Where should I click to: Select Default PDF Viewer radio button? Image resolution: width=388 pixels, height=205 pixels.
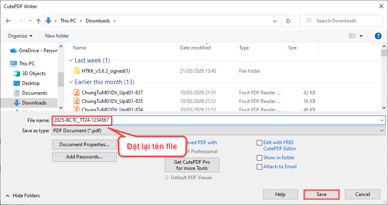click(x=167, y=178)
